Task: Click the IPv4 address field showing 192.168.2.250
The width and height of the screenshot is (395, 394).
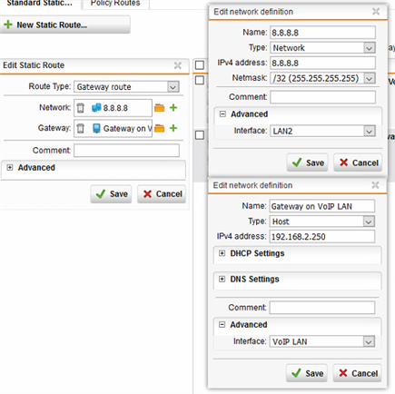Action: pyautogui.click(x=322, y=237)
